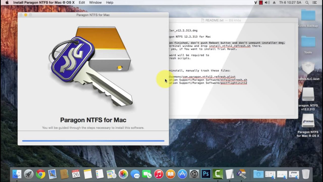The width and height of the screenshot is (323, 182).
Task: Click the README.txt window title
Action: (x=214, y=20)
